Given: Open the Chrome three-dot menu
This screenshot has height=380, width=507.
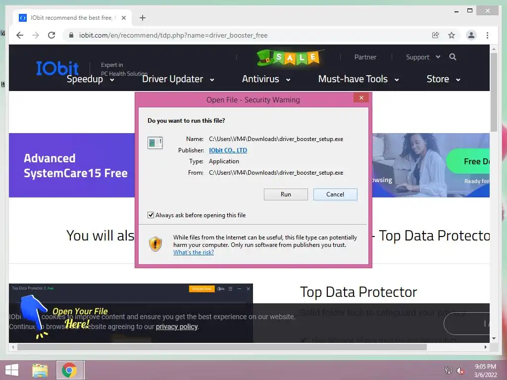Looking at the screenshot, I should pyautogui.click(x=487, y=35).
